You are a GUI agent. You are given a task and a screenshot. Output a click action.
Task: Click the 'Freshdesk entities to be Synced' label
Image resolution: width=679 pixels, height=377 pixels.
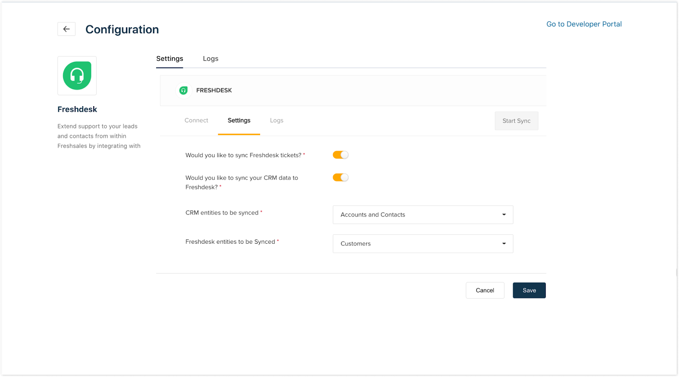coord(230,242)
